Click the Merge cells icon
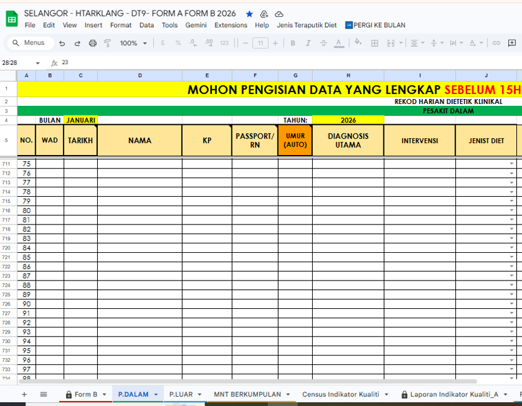The image size is (522, 406). tap(391, 43)
